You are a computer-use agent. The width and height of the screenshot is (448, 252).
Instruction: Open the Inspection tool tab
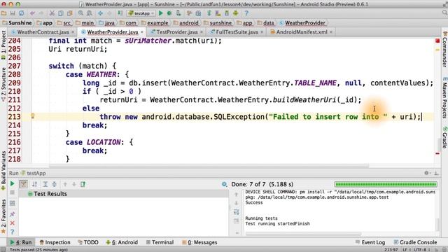click(x=55, y=242)
